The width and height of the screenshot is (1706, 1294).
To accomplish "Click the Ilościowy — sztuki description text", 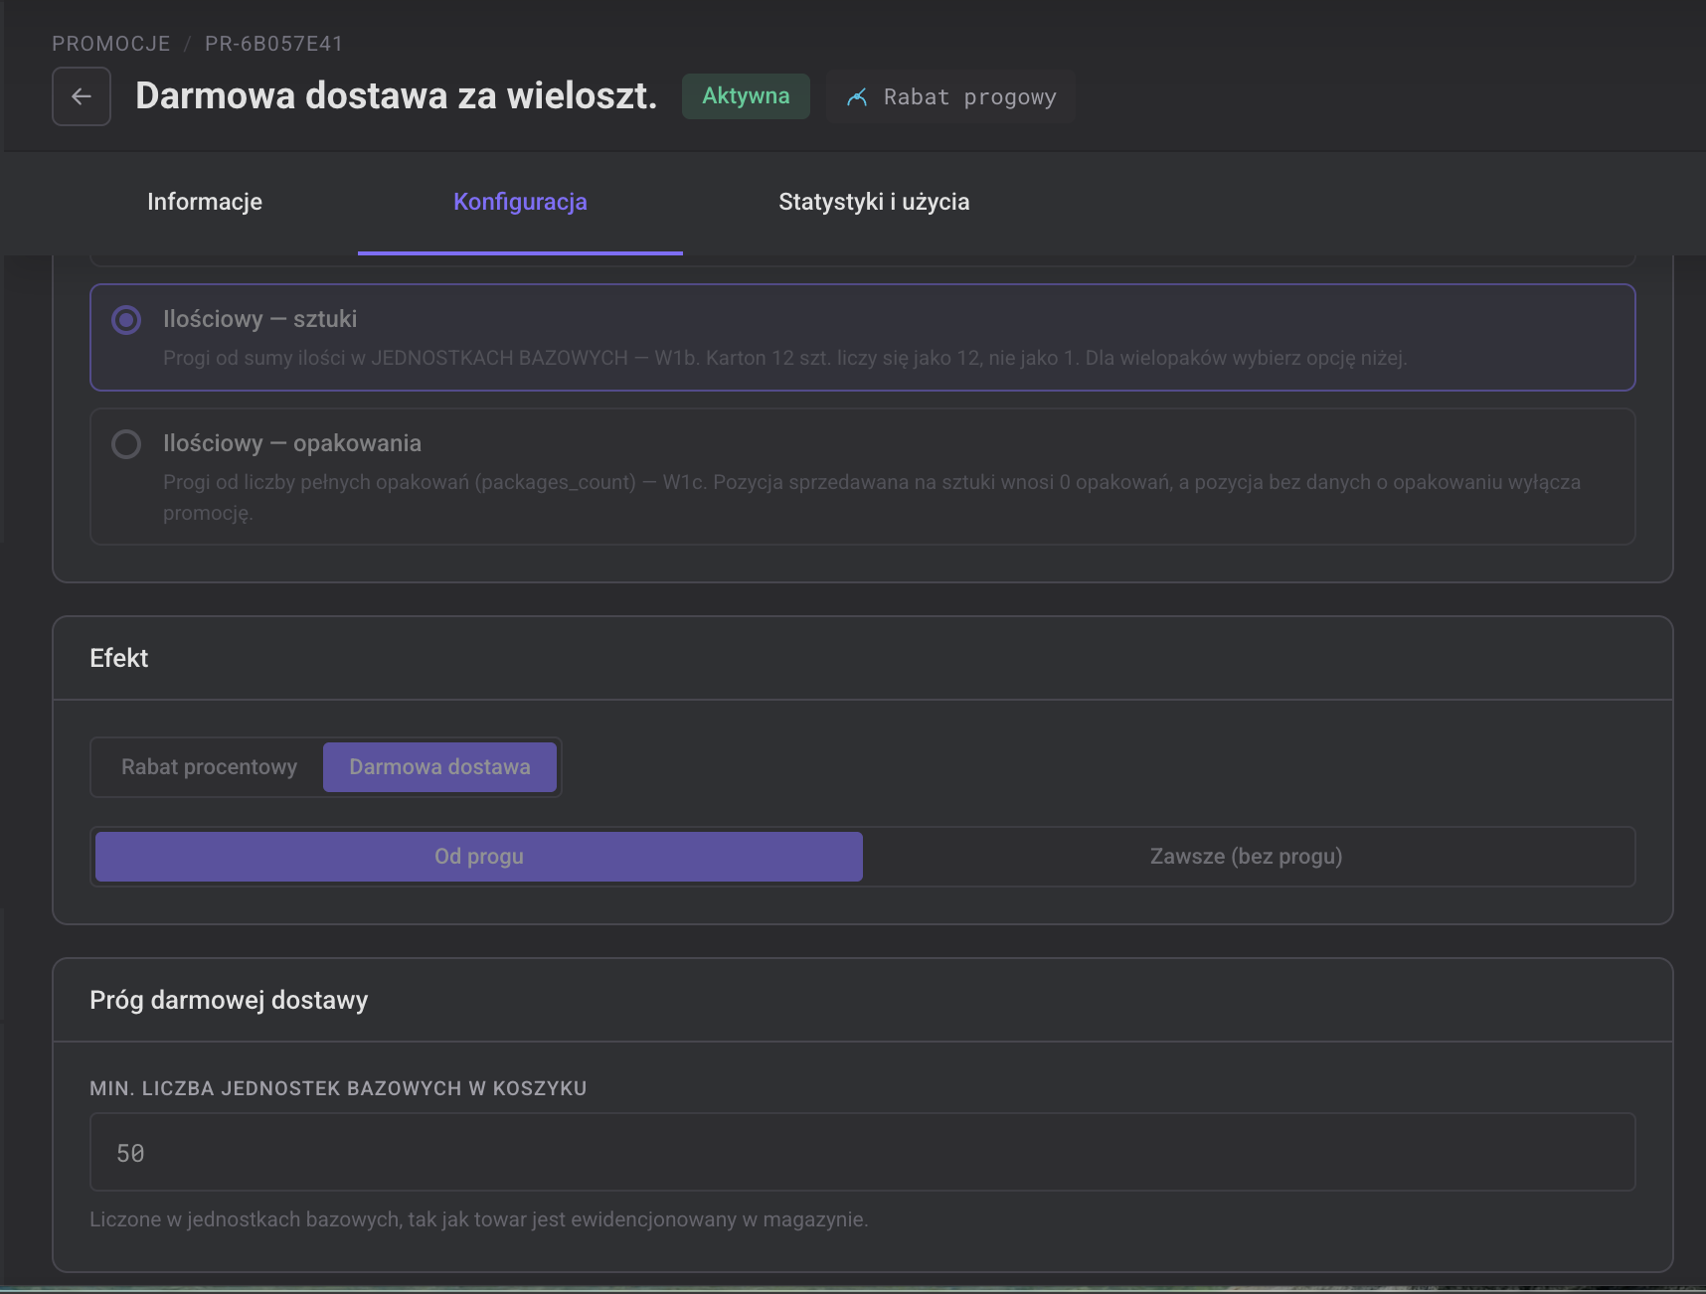I will tap(785, 358).
